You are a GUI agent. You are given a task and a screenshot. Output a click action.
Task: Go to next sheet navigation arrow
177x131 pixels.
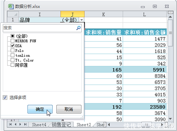click(20, 125)
